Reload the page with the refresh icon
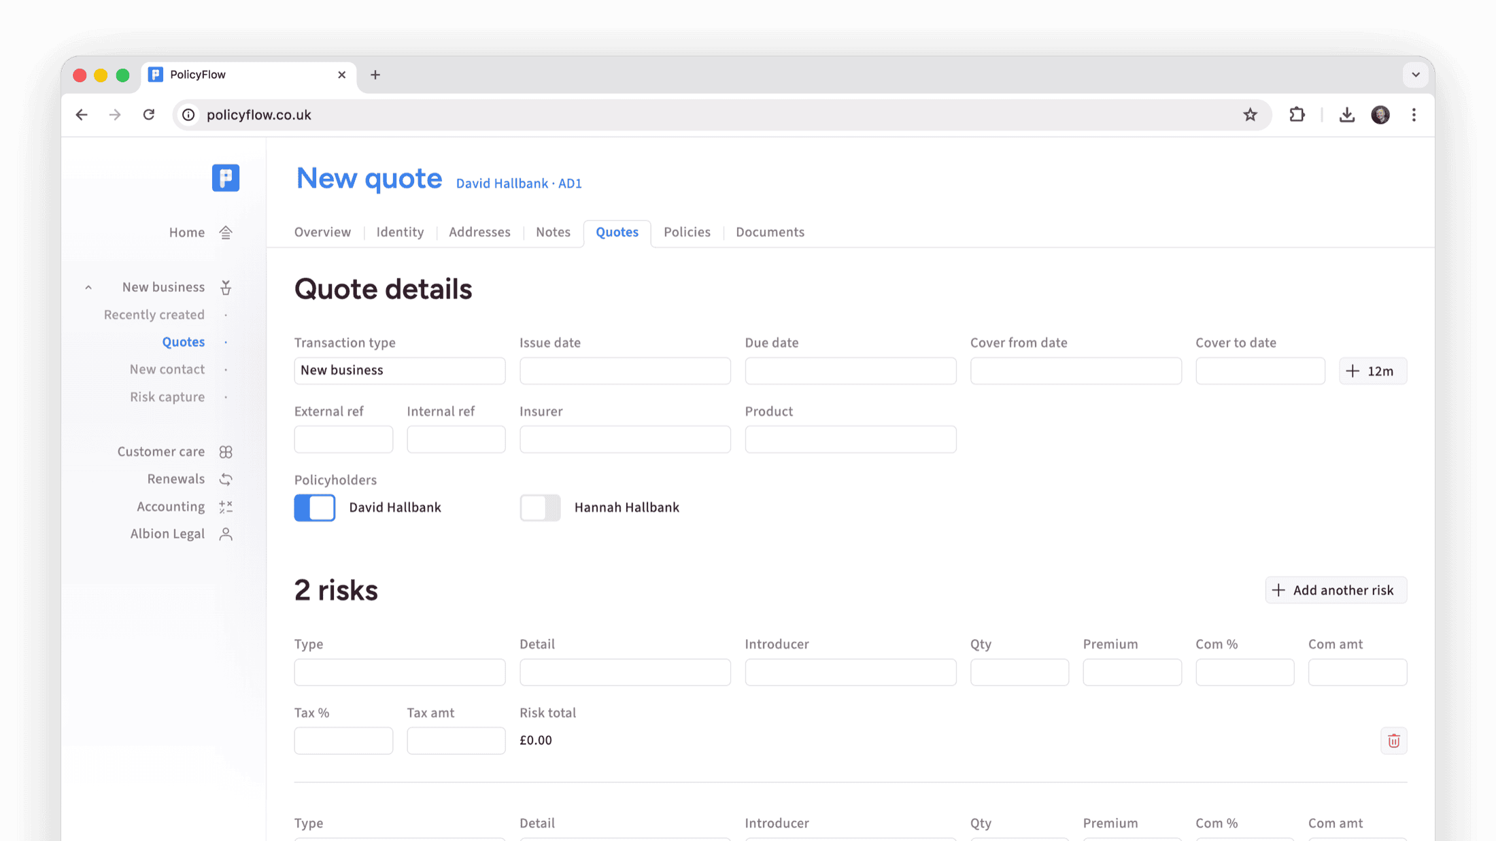 pos(149,115)
